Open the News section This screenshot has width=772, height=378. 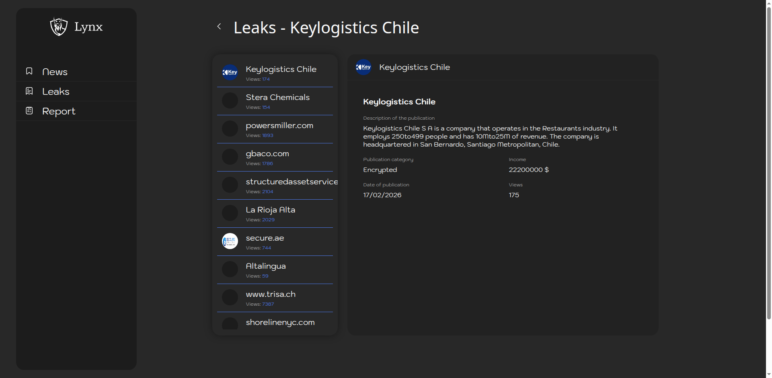coord(55,72)
